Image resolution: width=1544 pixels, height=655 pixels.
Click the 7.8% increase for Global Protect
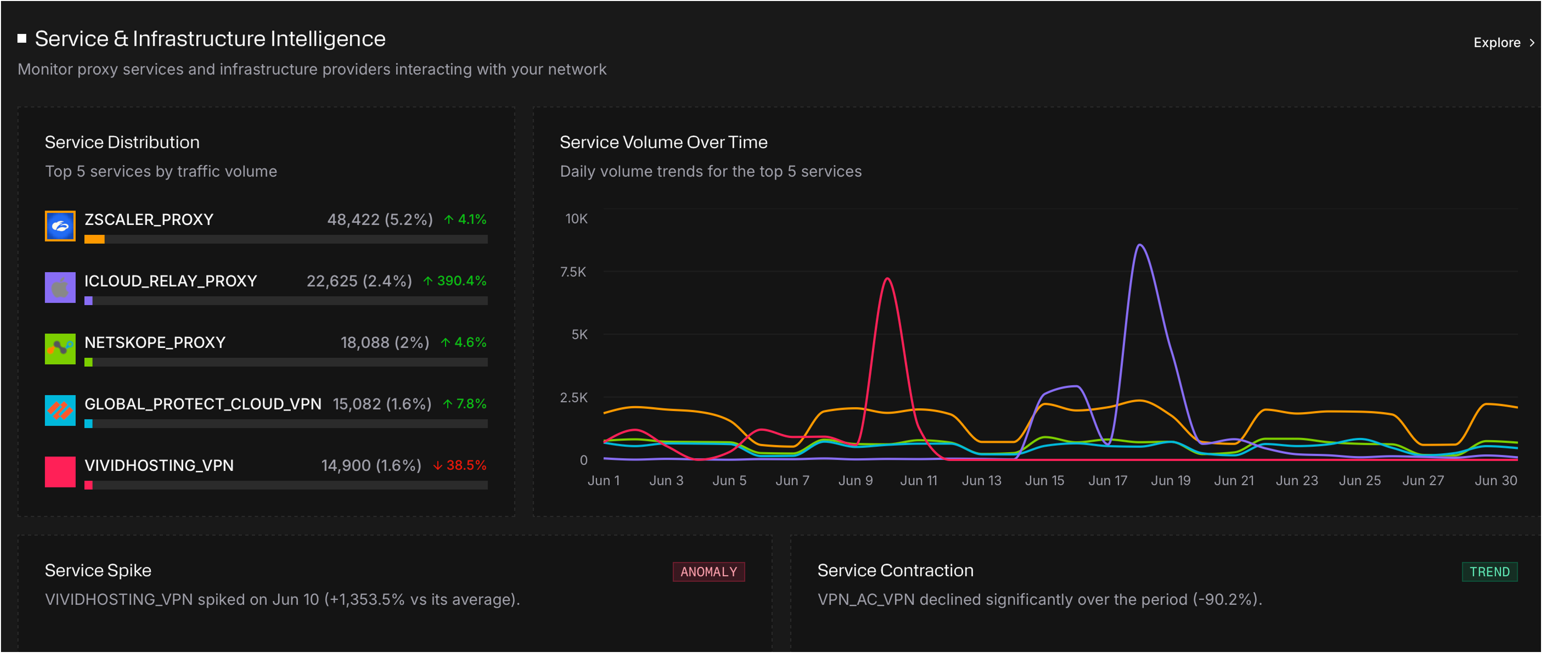pos(464,404)
